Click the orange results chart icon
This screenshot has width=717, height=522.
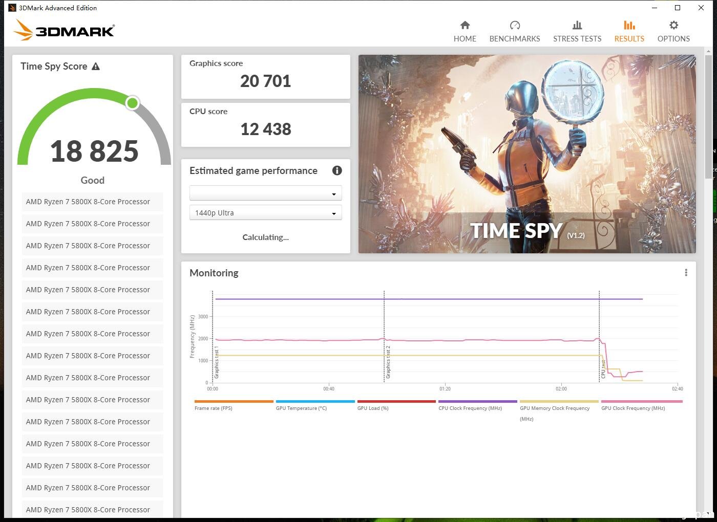629,25
